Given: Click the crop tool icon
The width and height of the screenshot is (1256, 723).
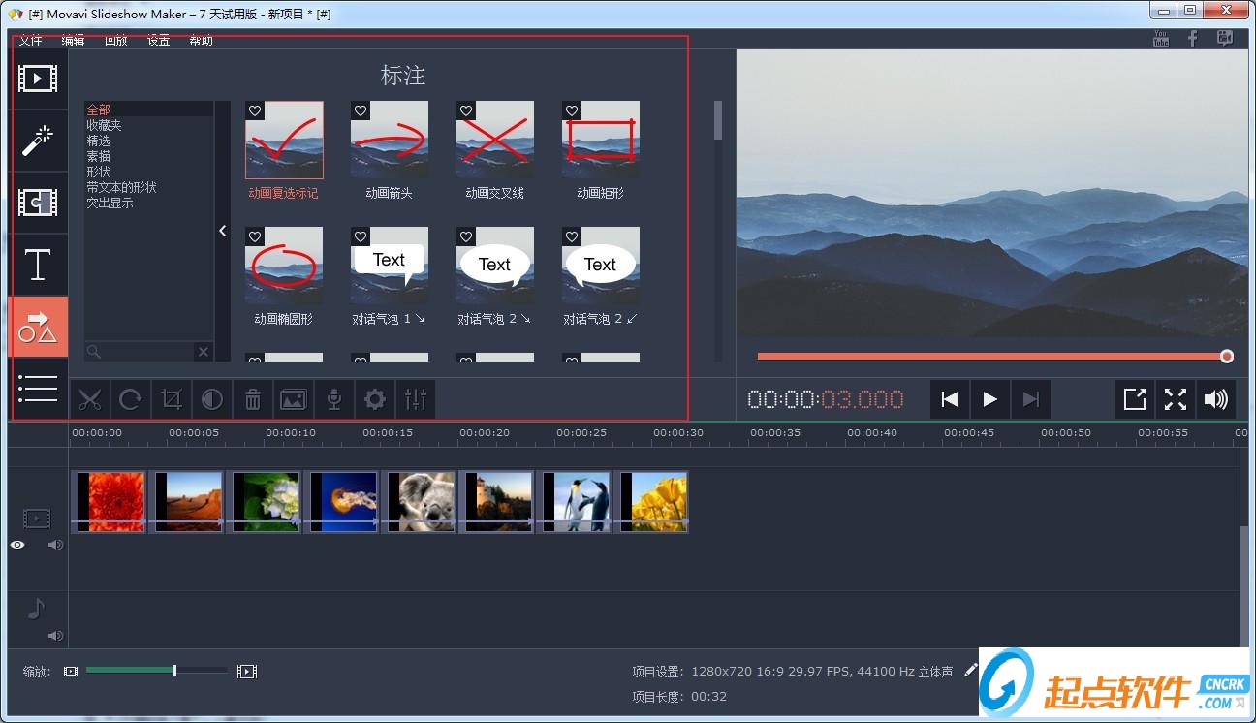Looking at the screenshot, I should (x=172, y=399).
